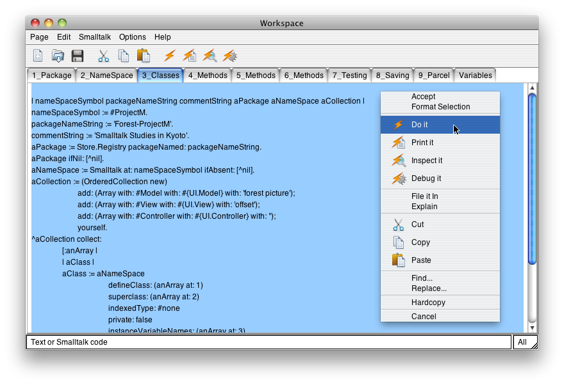The image size is (564, 385).
Task: Click the All button in status bar
Action: [x=524, y=342]
